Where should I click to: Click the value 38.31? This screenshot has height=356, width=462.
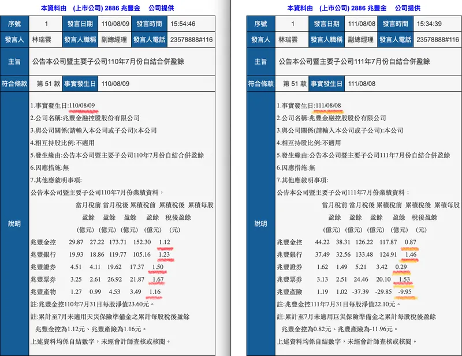coord(343,242)
